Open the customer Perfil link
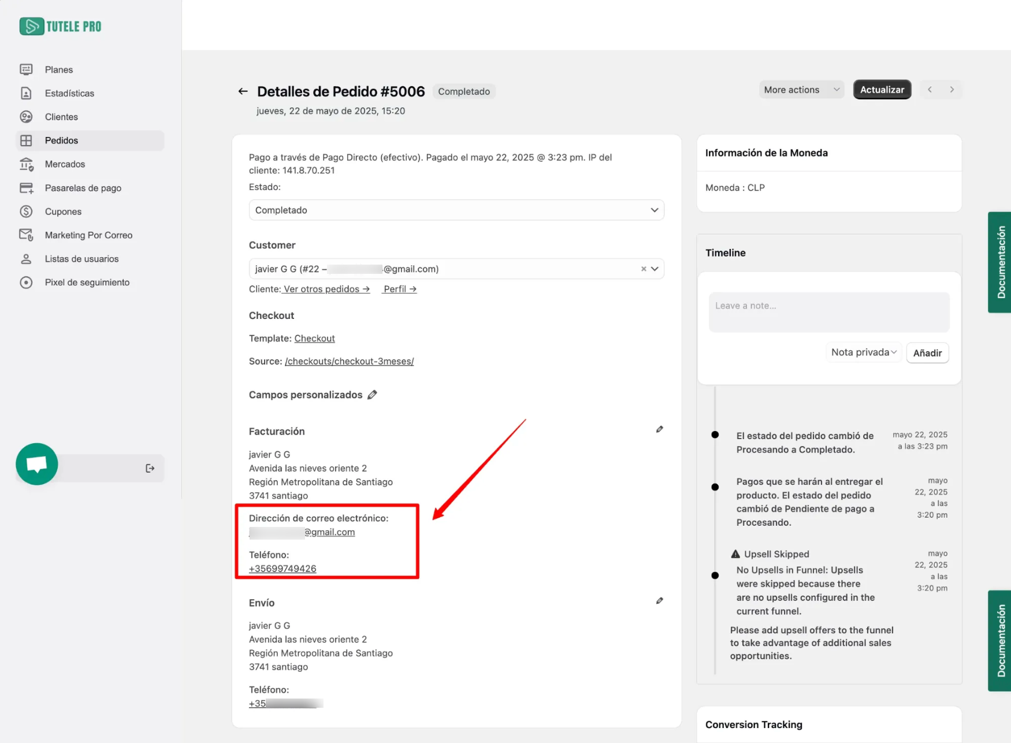This screenshot has width=1011, height=743. coord(400,289)
